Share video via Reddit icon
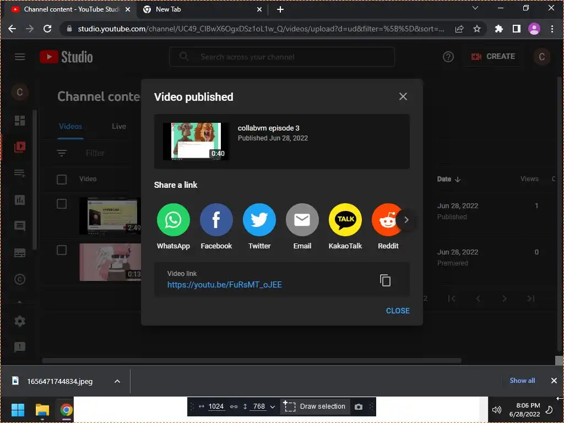 click(x=386, y=220)
